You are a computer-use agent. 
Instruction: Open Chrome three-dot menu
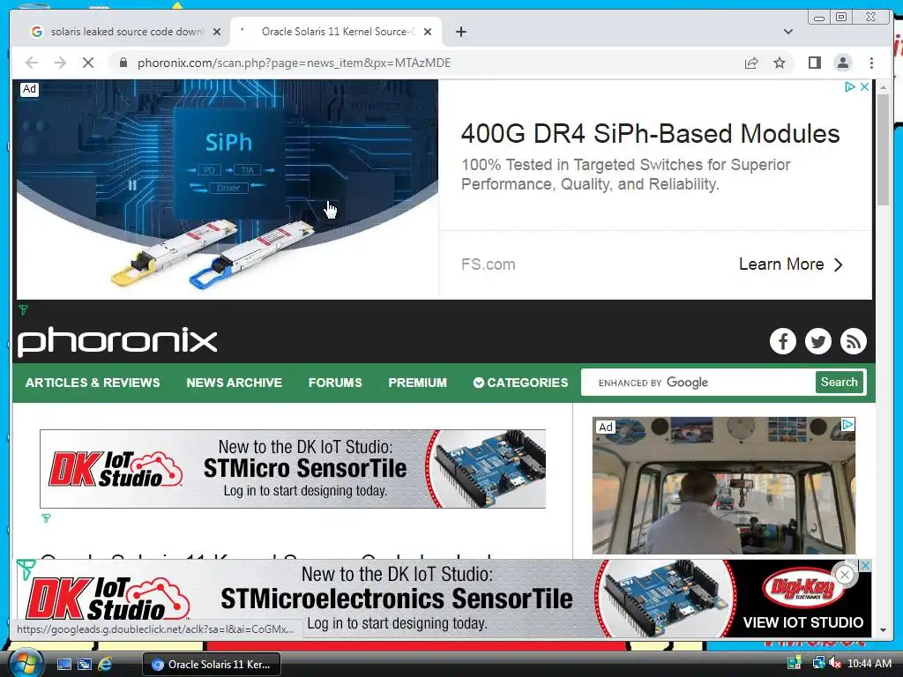(x=871, y=63)
